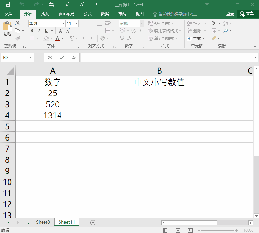Open 条件格式 conditional formatting menu
Screen dimensions: 259x233
click(x=161, y=24)
